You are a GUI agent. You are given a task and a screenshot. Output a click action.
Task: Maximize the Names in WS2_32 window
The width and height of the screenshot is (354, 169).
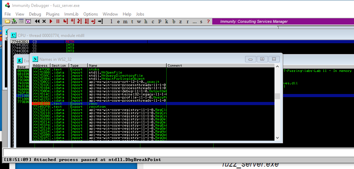[262, 59]
